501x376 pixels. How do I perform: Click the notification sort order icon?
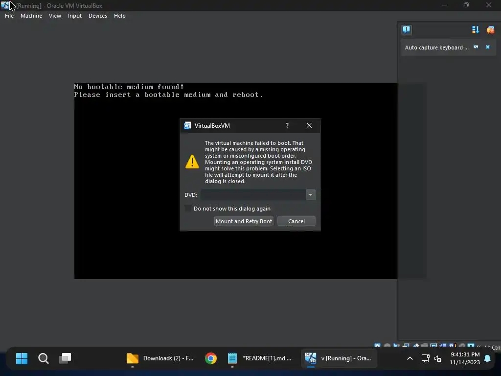point(476,30)
